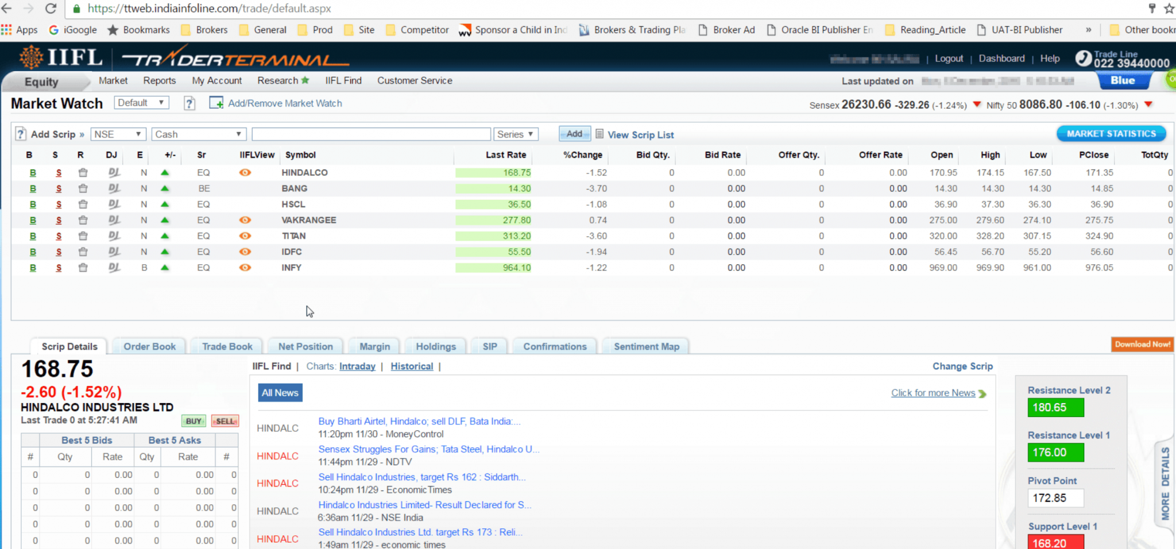Open the Customer Service menu

pyautogui.click(x=415, y=80)
